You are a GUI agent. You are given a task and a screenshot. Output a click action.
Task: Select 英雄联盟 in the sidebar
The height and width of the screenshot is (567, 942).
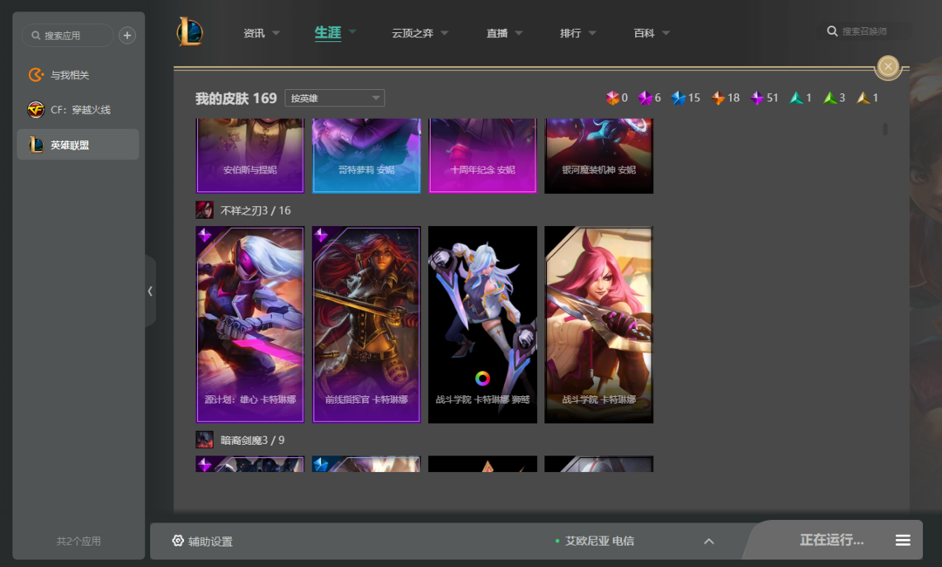(x=78, y=145)
